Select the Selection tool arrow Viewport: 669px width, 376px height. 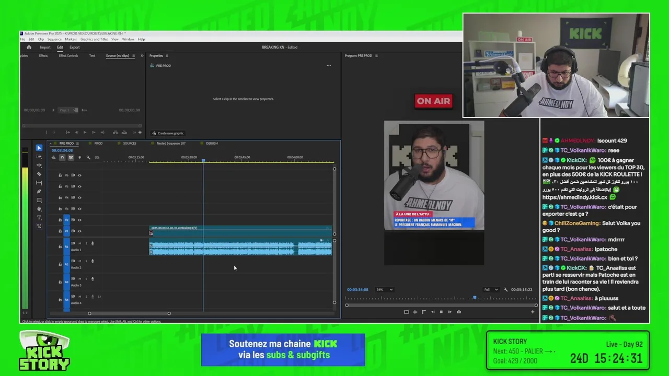click(x=39, y=148)
